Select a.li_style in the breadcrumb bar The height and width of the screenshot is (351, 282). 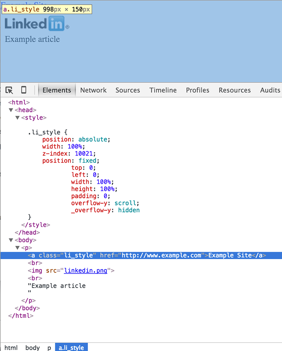click(71, 347)
